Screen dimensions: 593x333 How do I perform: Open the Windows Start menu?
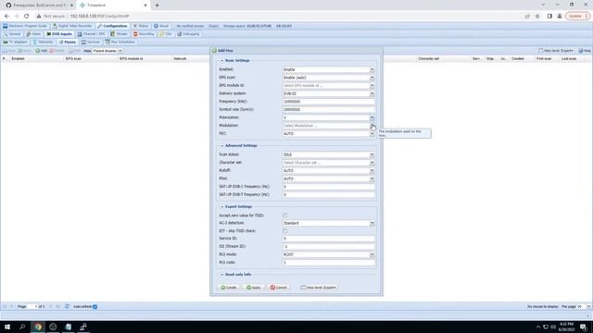[7, 327]
